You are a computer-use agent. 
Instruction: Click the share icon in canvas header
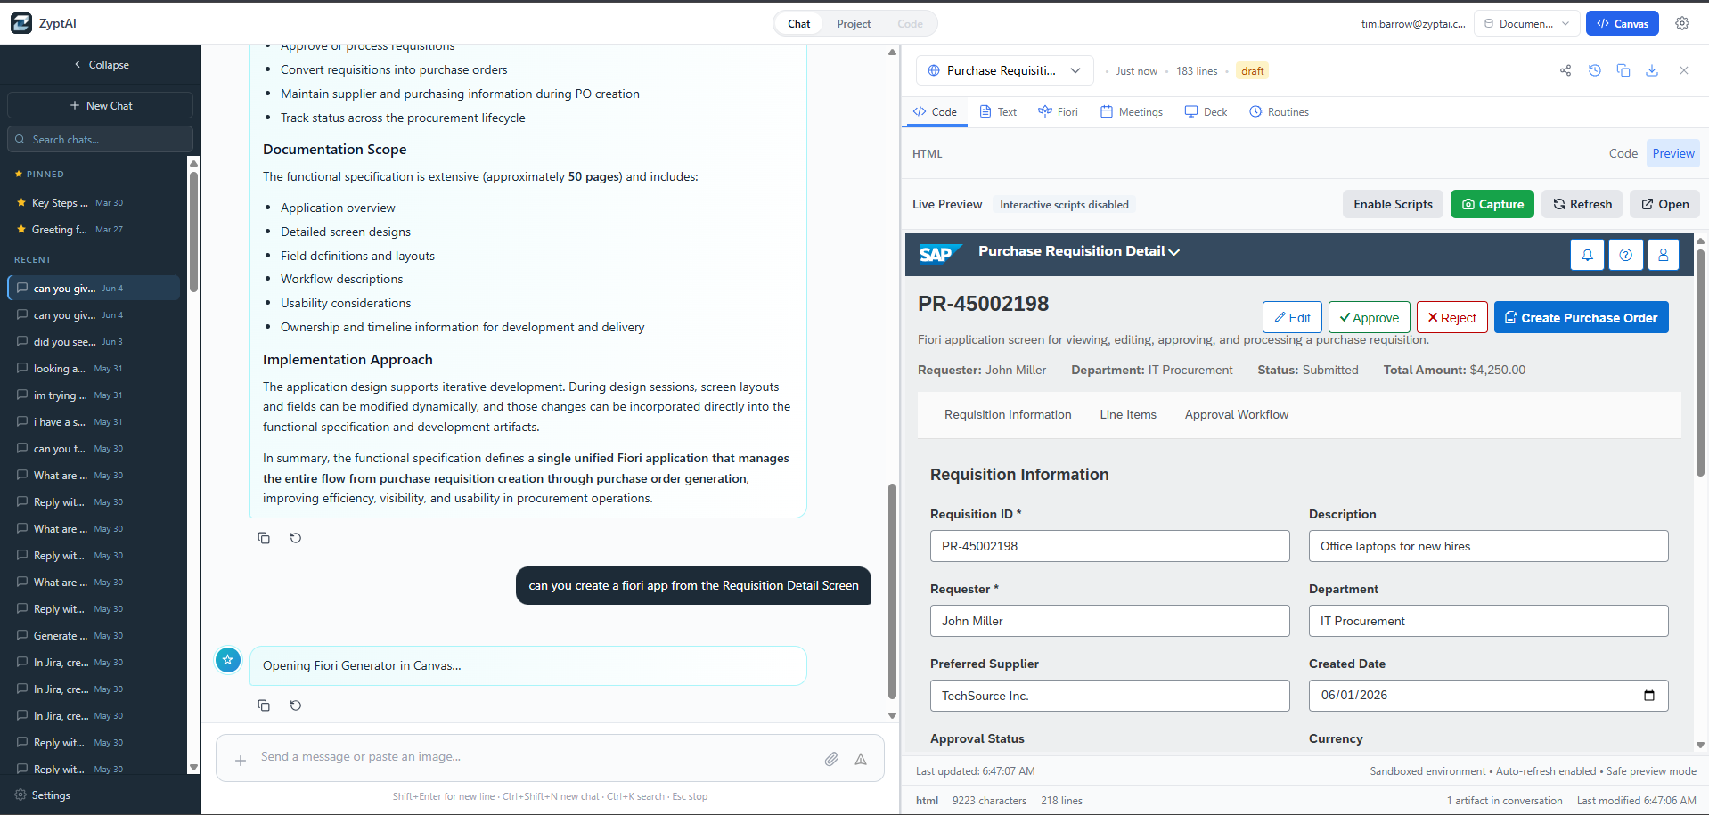1566,70
